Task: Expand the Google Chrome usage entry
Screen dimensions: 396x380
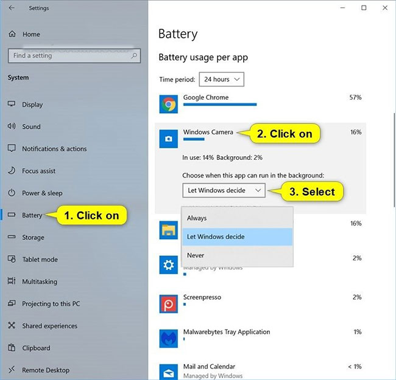Action: click(260, 104)
